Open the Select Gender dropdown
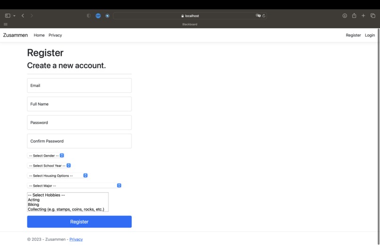Image resolution: width=380 pixels, height=246 pixels. (46, 156)
